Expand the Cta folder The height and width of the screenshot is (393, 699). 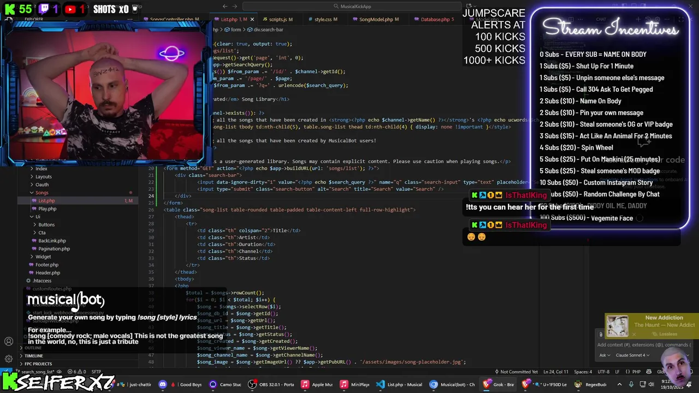point(42,233)
